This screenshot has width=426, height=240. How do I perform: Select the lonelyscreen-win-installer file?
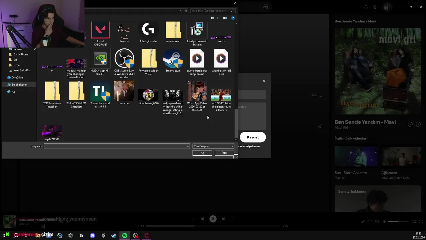click(197, 33)
